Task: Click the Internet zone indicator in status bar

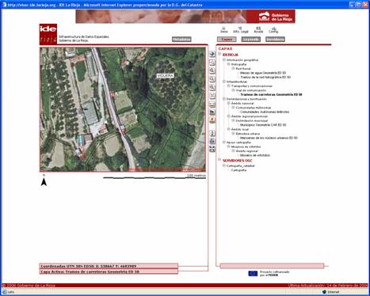Action: [330, 292]
